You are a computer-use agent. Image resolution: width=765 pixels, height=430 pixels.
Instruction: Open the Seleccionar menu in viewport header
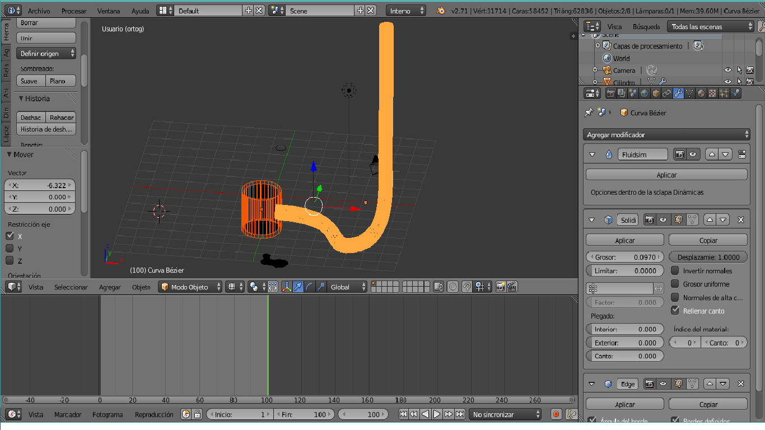71,287
